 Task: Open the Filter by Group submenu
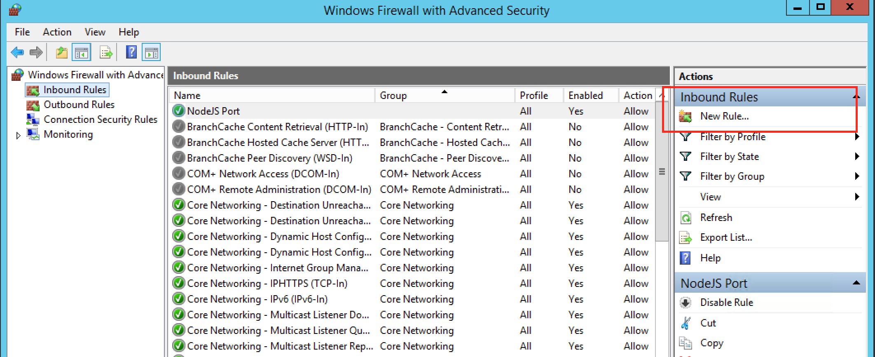(x=732, y=176)
